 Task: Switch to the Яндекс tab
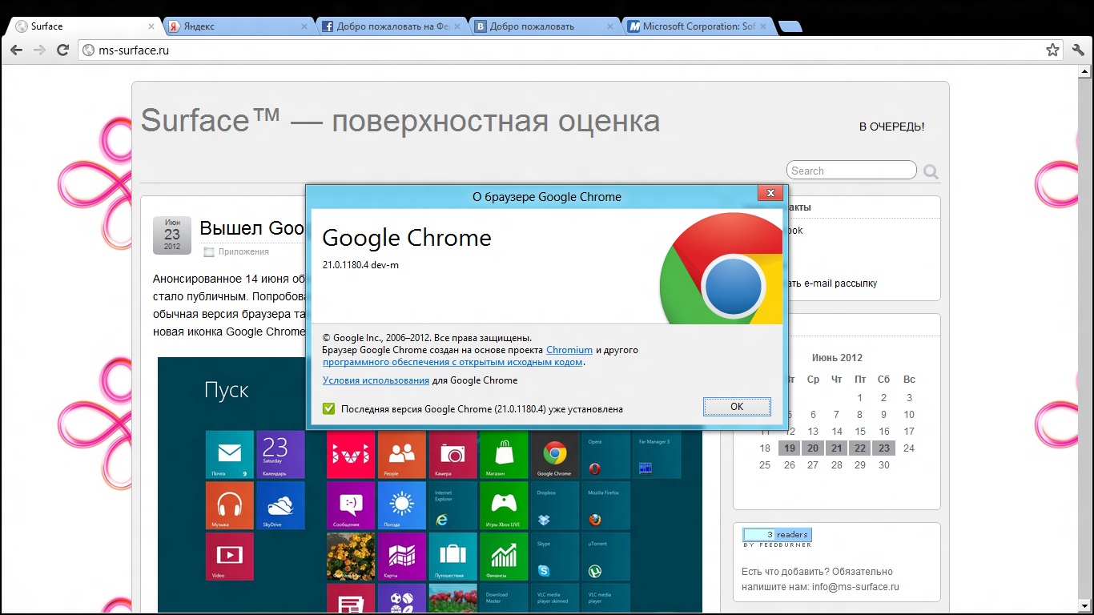[x=239, y=26]
